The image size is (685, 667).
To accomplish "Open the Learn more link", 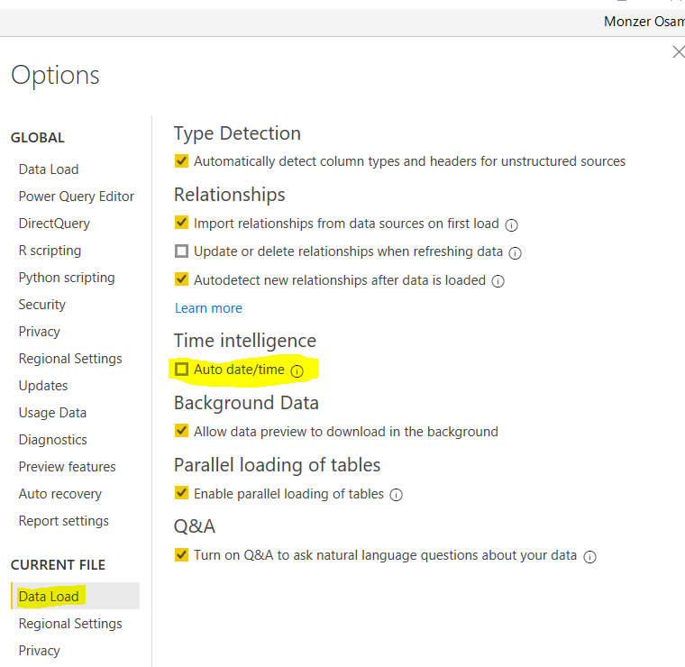I will point(208,308).
